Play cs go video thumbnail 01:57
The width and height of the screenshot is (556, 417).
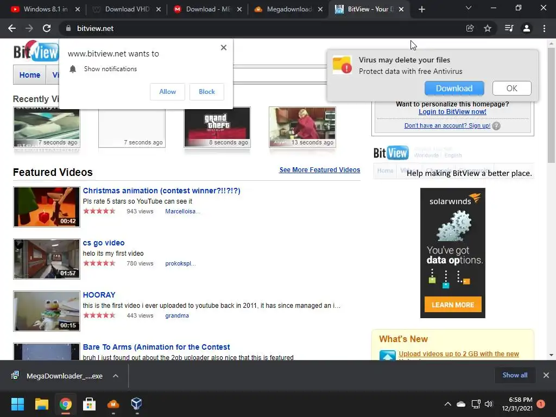pyautogui.click(x=47, y=259)
